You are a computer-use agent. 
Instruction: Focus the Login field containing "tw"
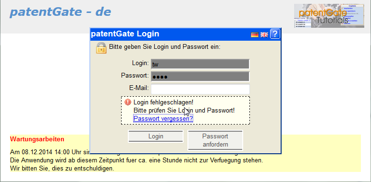(x=200, y=64)
